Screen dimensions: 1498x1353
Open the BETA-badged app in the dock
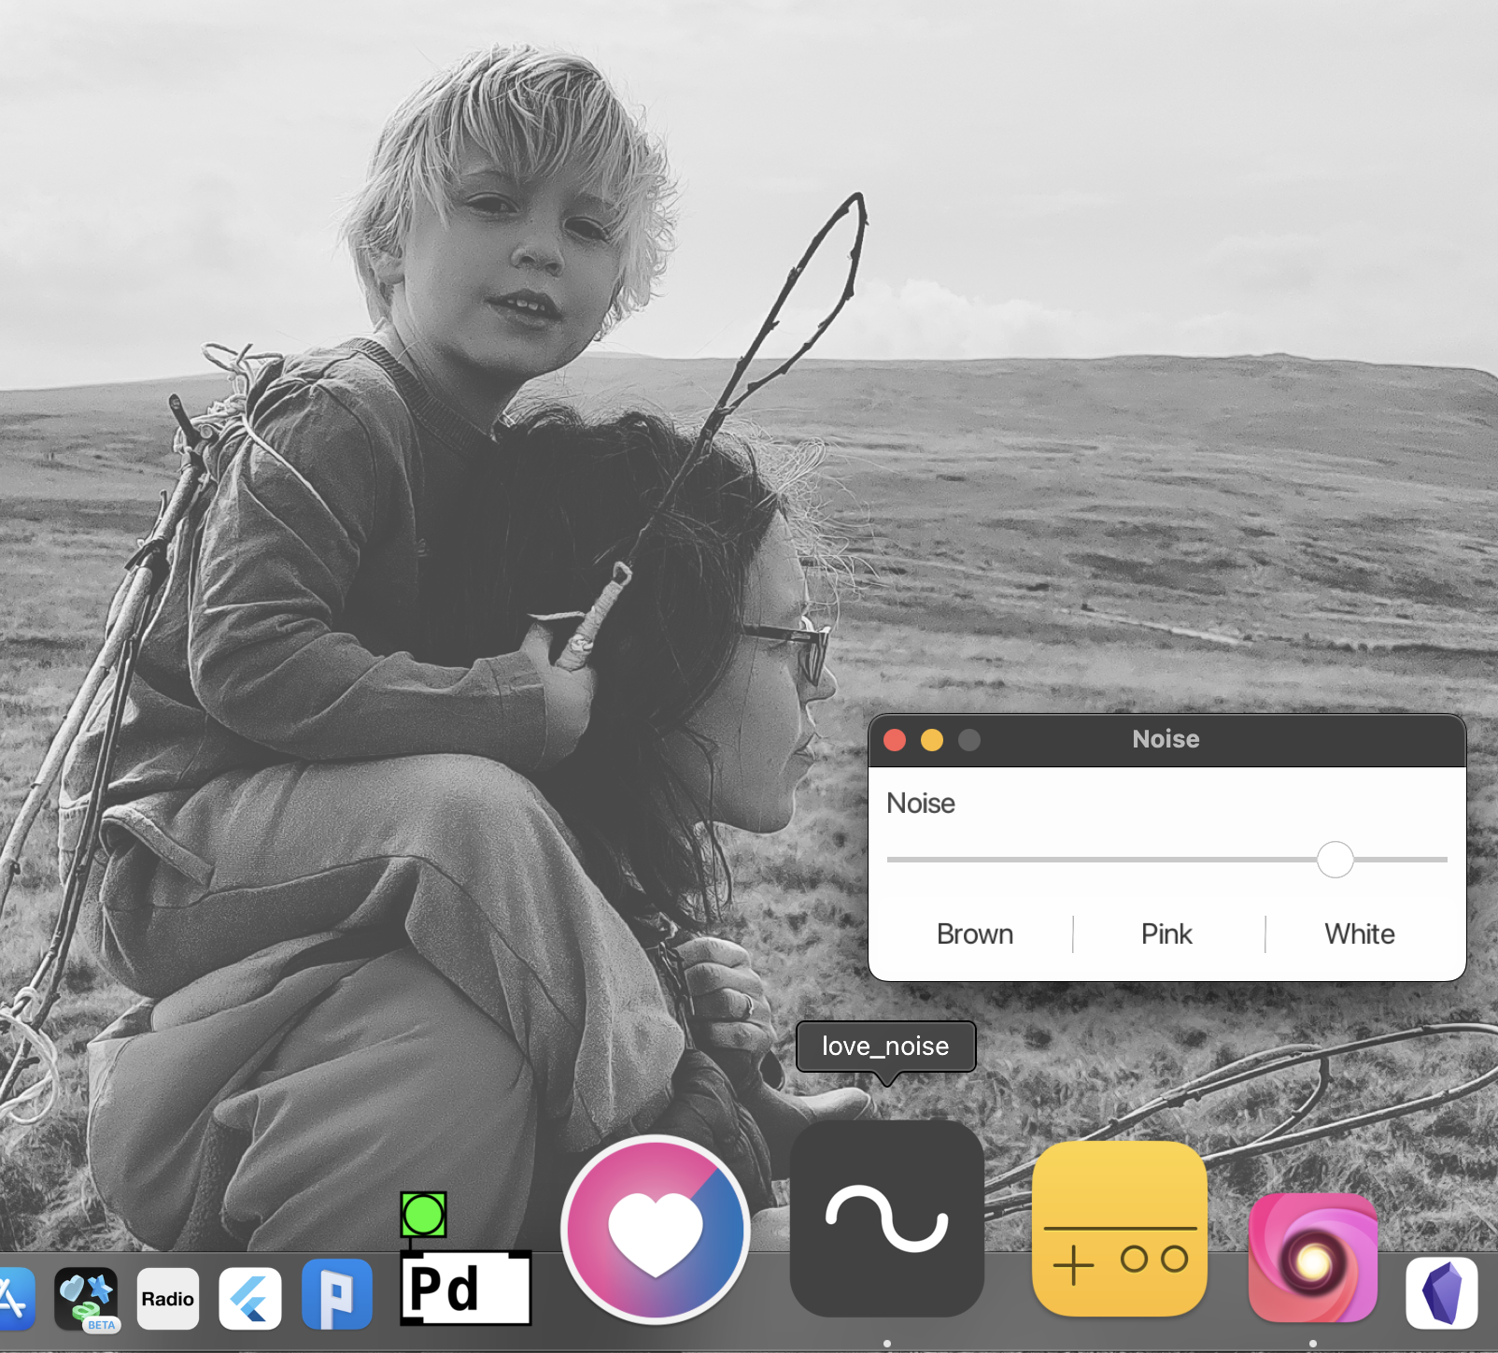click(x=86, y=1297)
